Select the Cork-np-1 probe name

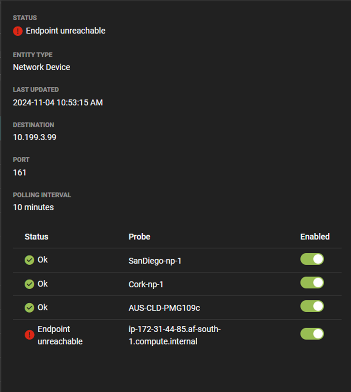pos(146,284)
